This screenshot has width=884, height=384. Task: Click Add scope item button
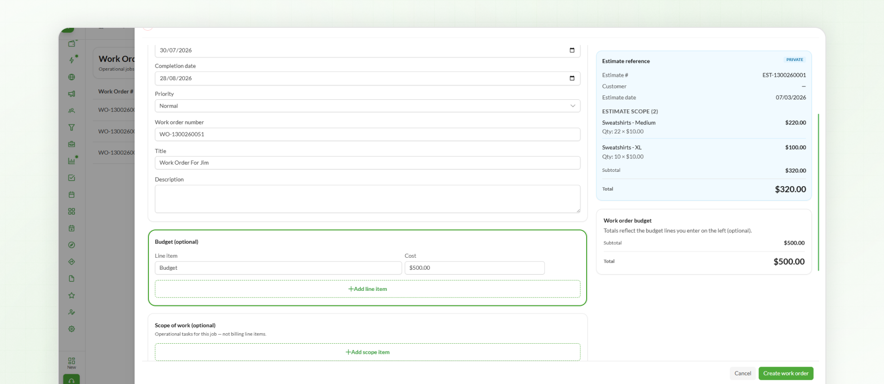point(368,352)
